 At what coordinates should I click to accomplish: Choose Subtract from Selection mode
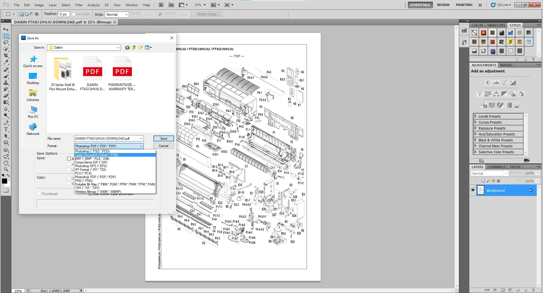pyautogui.click(x=31, y=14)
